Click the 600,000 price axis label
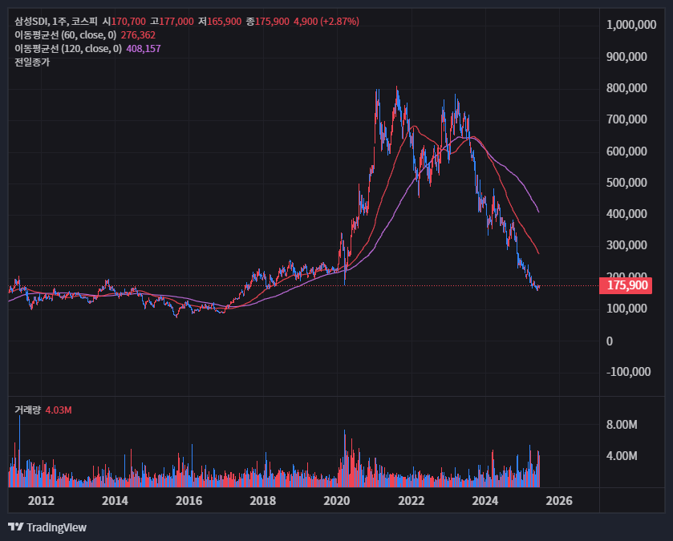This screenshot has height=541, width=673. coord(626,151)
